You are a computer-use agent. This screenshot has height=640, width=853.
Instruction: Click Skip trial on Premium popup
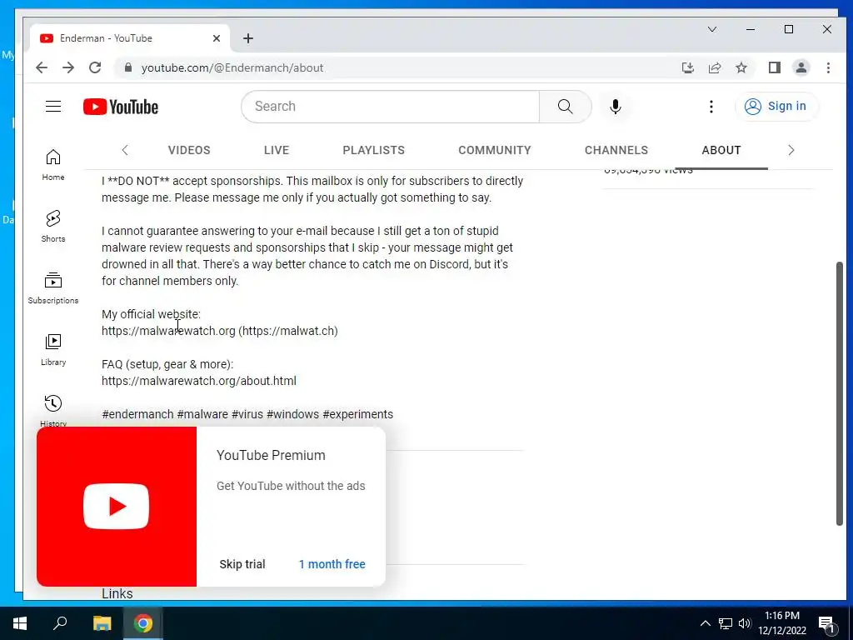[242, 564]
